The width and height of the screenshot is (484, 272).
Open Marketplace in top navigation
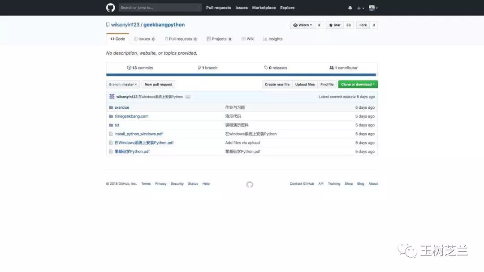click(x=264, y=8)
